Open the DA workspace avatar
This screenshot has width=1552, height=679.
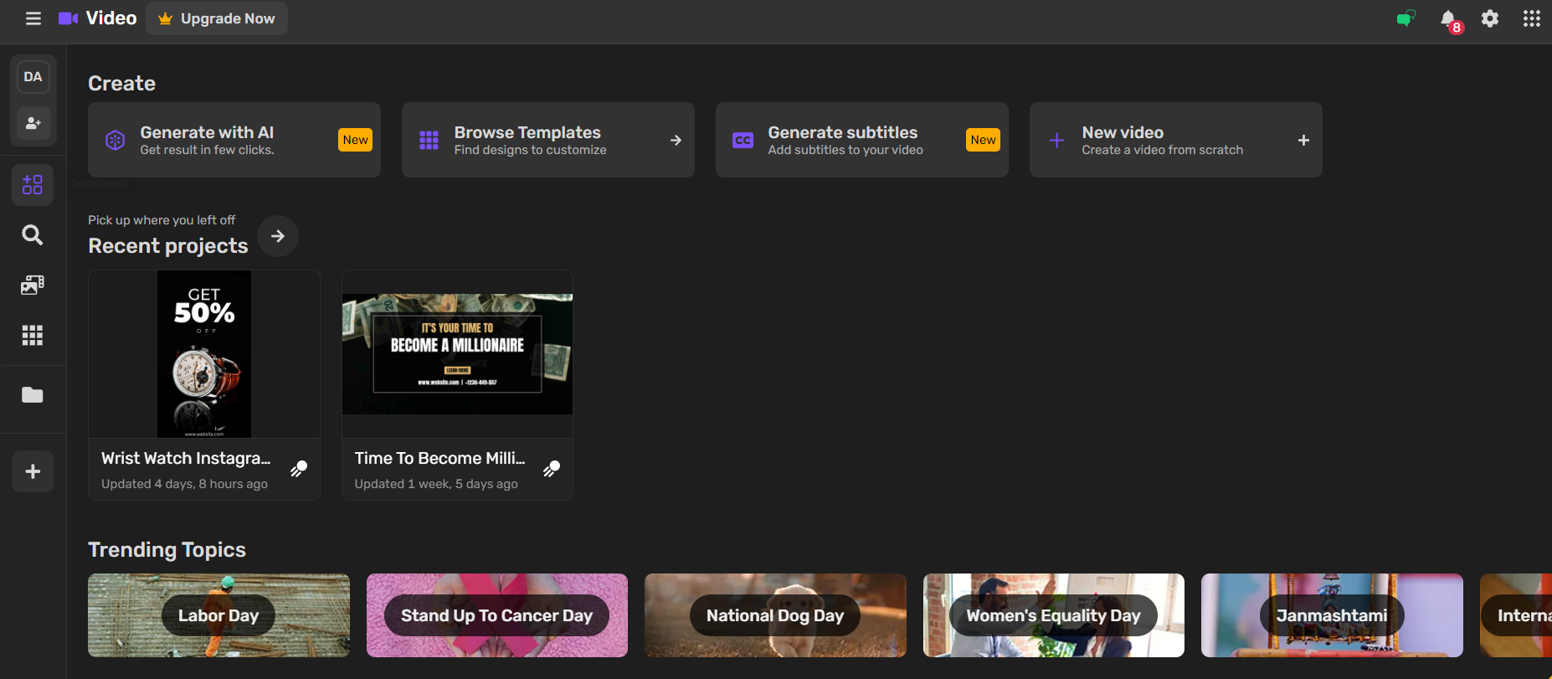33,77
